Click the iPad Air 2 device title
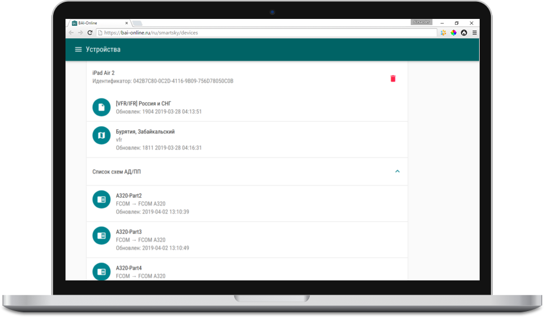The height and width of the screenshot is (317, 544). (103, 72)
